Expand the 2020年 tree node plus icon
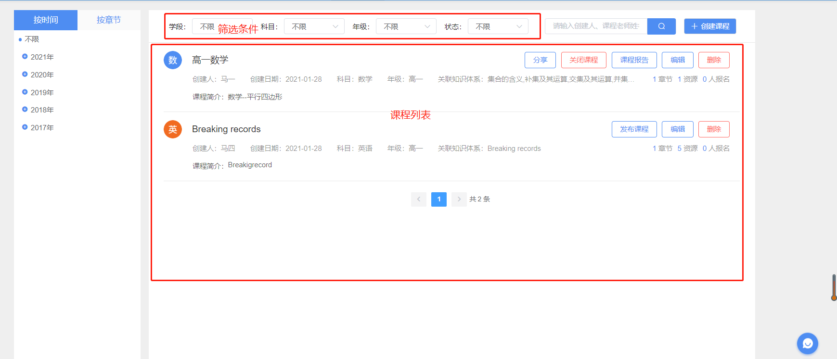The height and width of the screenshot is (359, 837). coord(25,74)
